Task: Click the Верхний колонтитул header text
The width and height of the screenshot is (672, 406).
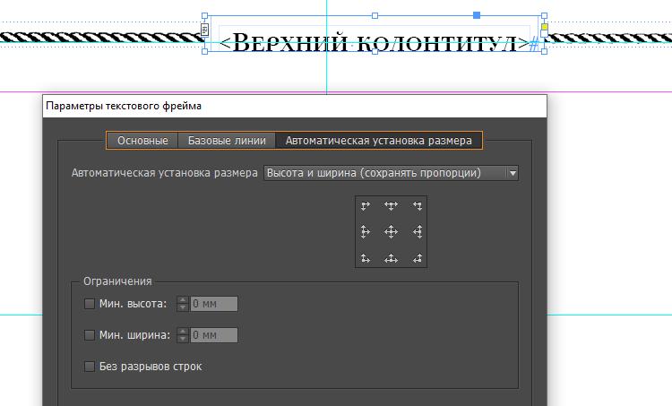Action: 375,42
